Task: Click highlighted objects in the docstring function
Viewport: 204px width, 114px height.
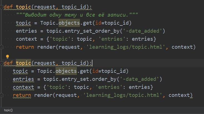Action: tap(69, 23)
